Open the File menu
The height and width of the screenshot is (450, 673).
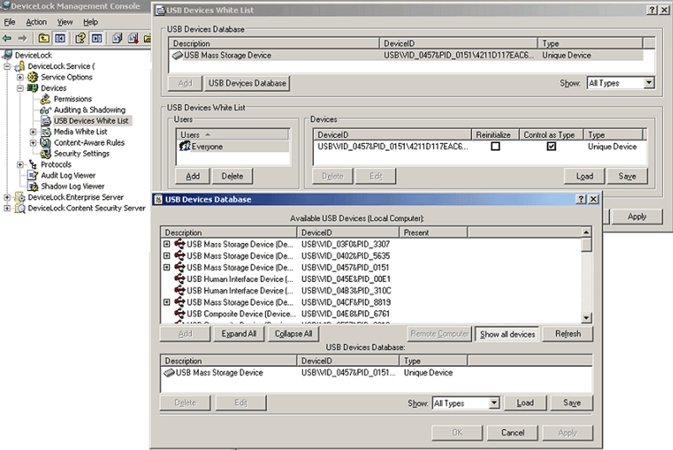point(9,22)
